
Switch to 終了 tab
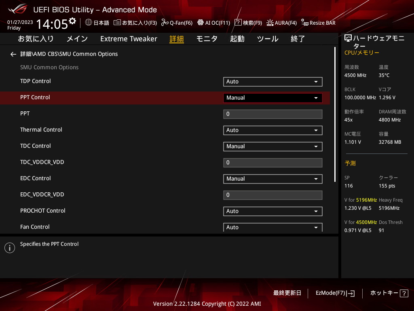[298, 39]
